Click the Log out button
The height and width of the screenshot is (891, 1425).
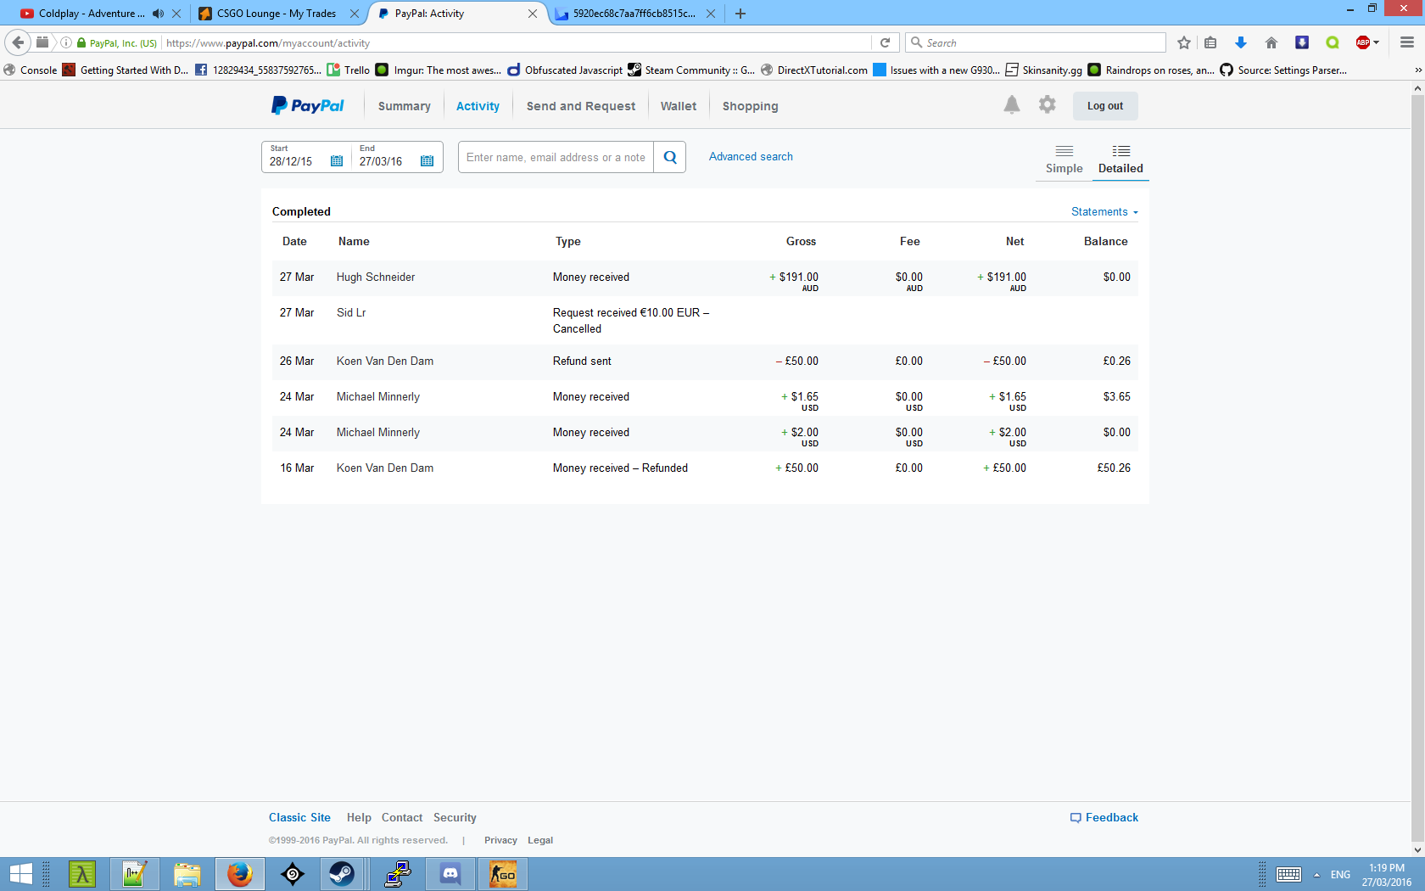[1104, 106]
